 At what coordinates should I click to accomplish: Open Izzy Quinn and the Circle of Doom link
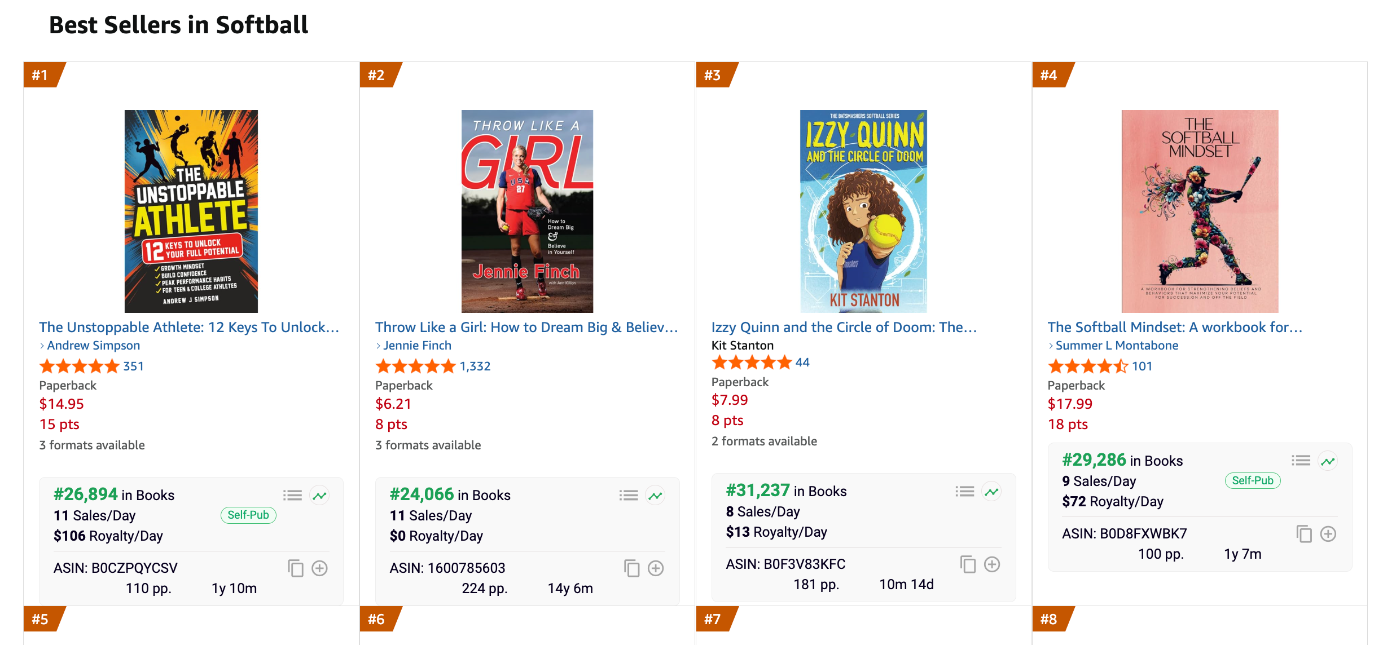click(x=843, y=327)
